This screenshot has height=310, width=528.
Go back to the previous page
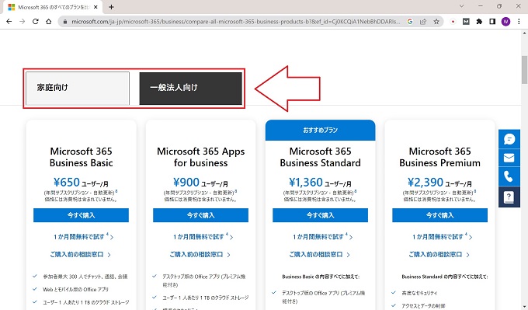pyautogui.click(x=9, y=21)
